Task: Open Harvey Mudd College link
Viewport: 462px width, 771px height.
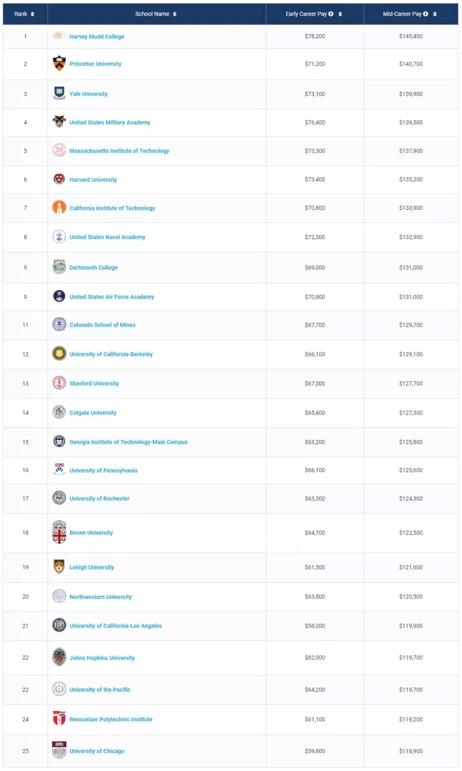Action: tap(97, 37)
